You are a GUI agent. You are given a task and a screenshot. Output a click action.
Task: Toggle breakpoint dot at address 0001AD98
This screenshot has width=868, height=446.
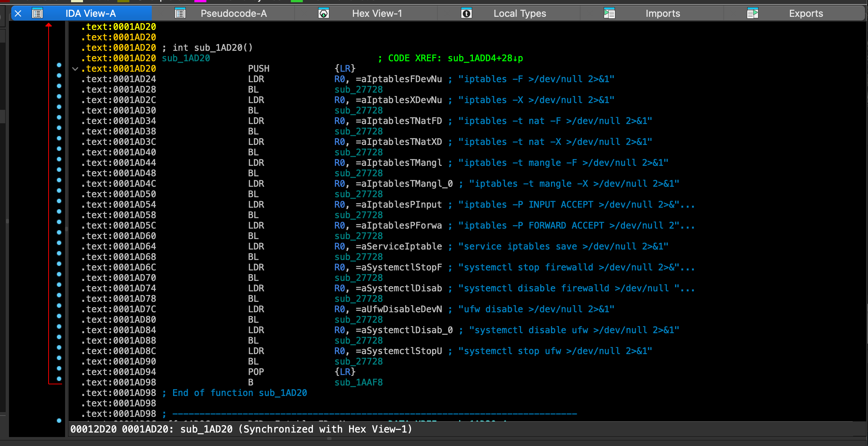pos(59,379)
